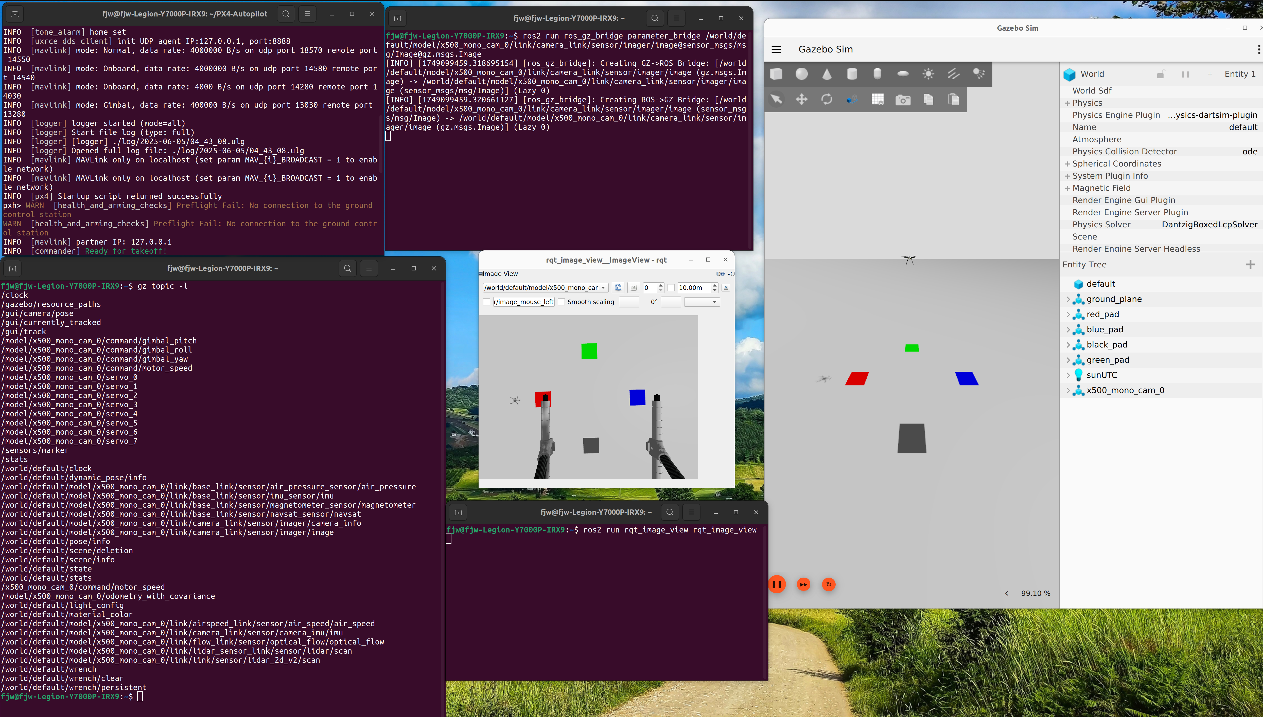Image resolution: width=1263 pixels, height=717 pixels.
Task: Add a point light to the world
Action: tap(928, 74)
